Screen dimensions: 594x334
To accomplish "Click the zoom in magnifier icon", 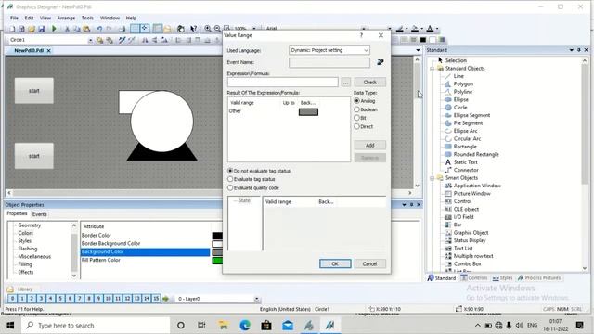I will coord(208,29).
